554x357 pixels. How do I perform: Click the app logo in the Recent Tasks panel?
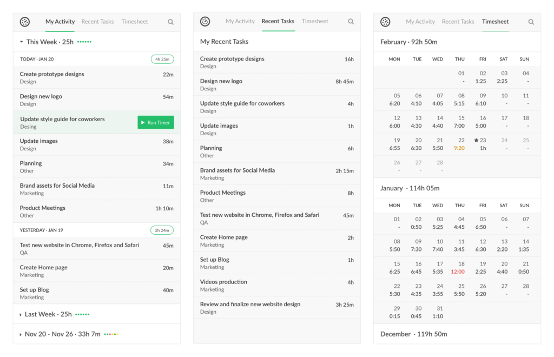(x=205, y=22)
